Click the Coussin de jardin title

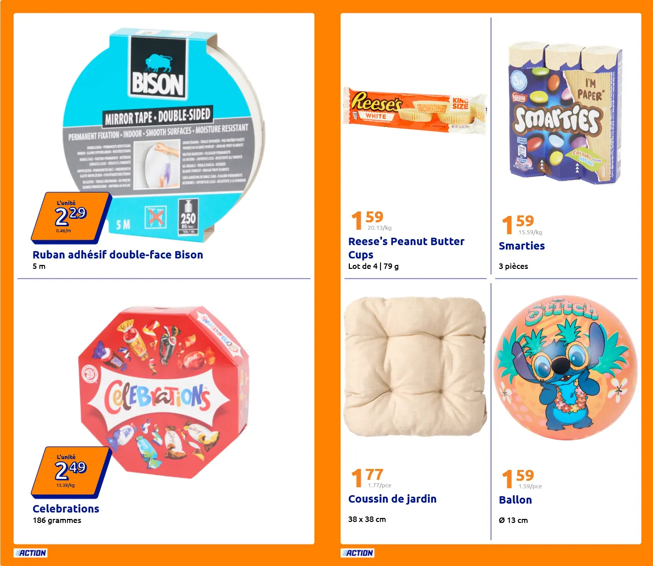[392, 499]
